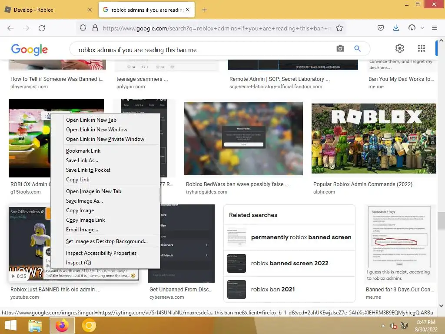Click the blue magnifier search button
The image size is (445, 334).
pos(357,49)
